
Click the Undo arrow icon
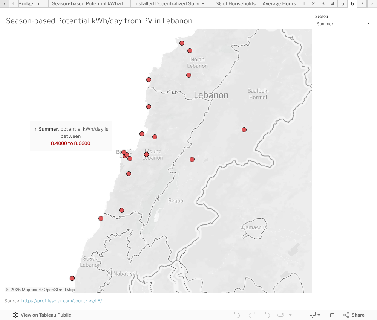coord(237,315)
